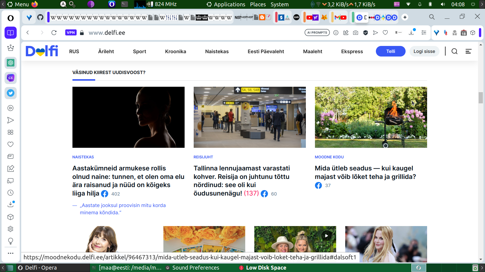
Task: Click Facebook icon beside the 402 count
Action: [105, 194]
